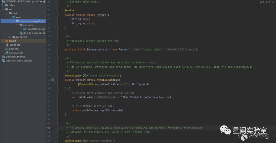Collapse the src folder
This screenshot has height=143, width=276.
tap(3, 9)
